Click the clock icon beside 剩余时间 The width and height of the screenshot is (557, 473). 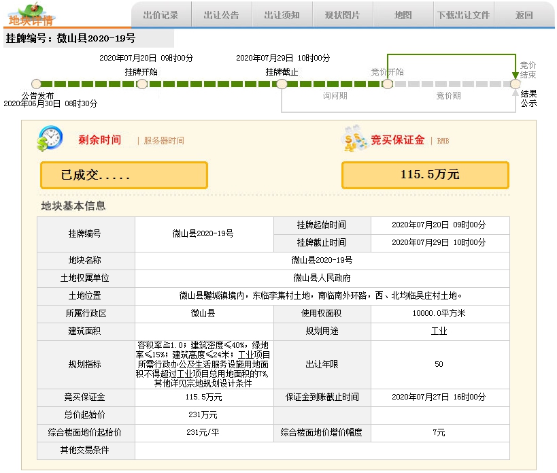pyautogui.click(x=50, y=139)
